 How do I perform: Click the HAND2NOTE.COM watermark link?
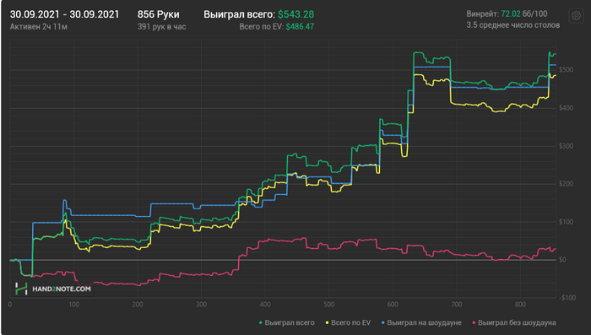pyautogui.click(x=62, y=289)
